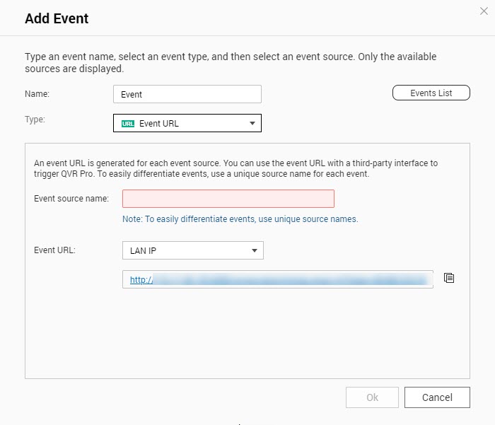495x425 pixels.
Task: Click the LAN IP text in the combo box
Action: pyautogui.click(x=144, y=250)
